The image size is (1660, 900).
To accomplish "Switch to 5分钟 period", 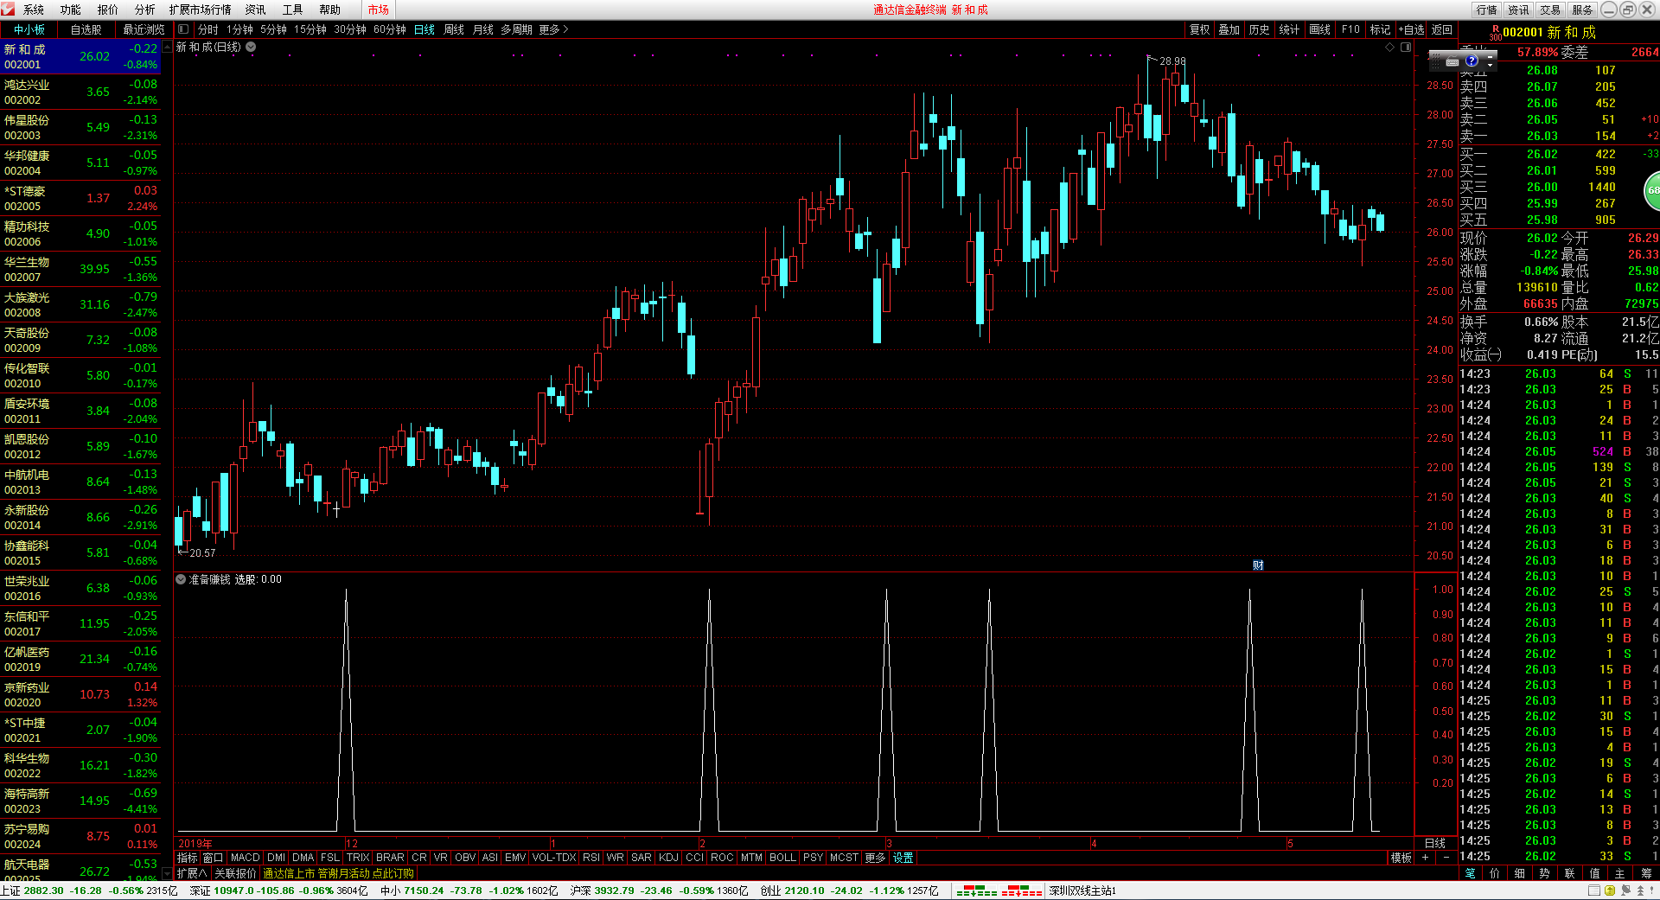I will pos(273,29).
